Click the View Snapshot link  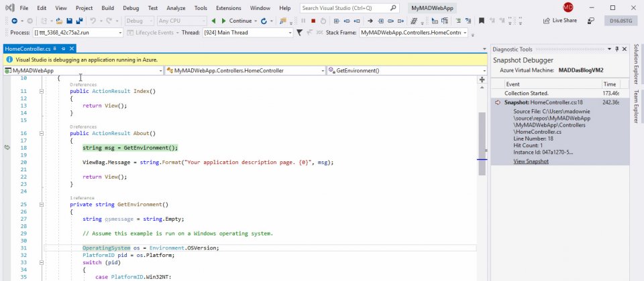coord(531,161)
